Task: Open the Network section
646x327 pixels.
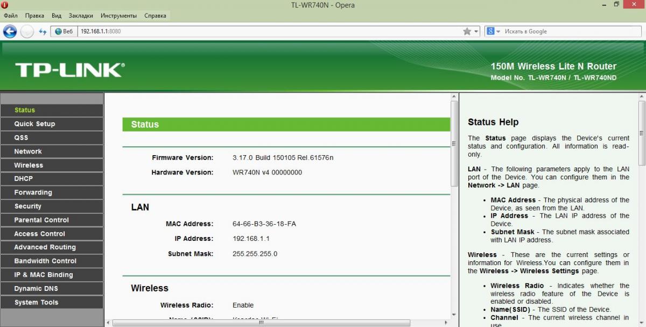Action: point(52,151)
